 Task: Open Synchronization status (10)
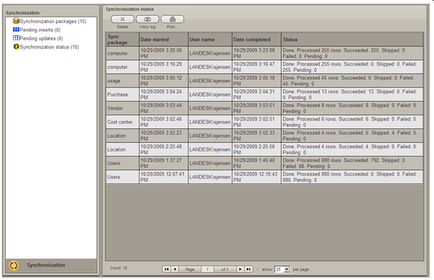click(49, 47)
